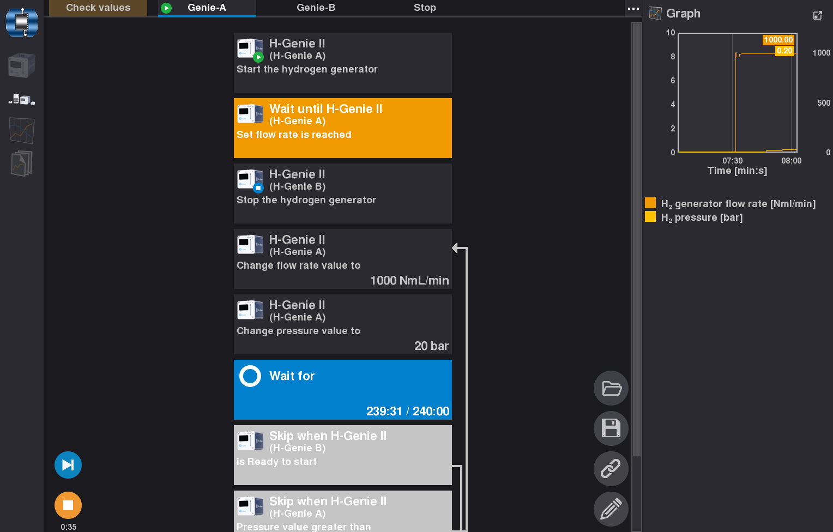The height and width of the screenshot is (532, 833).
Task: Select the Genie-A tab
Action: tap(207, 8)
